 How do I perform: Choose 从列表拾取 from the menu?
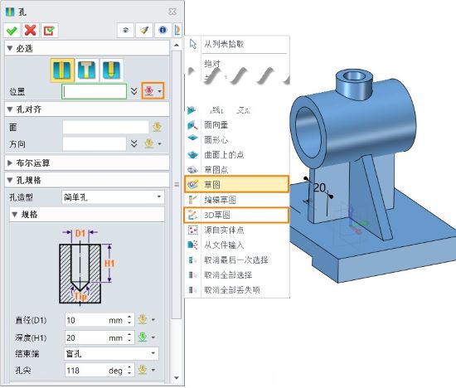[x=237, y=44]
